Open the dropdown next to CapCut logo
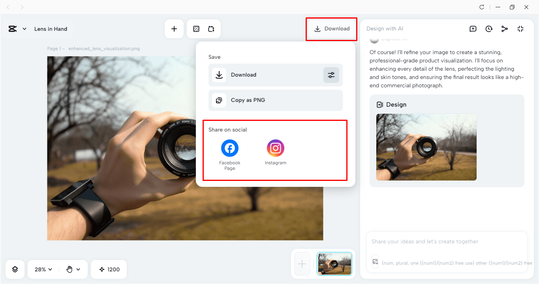The image size is (539, 284). click(x=24, y=28)
